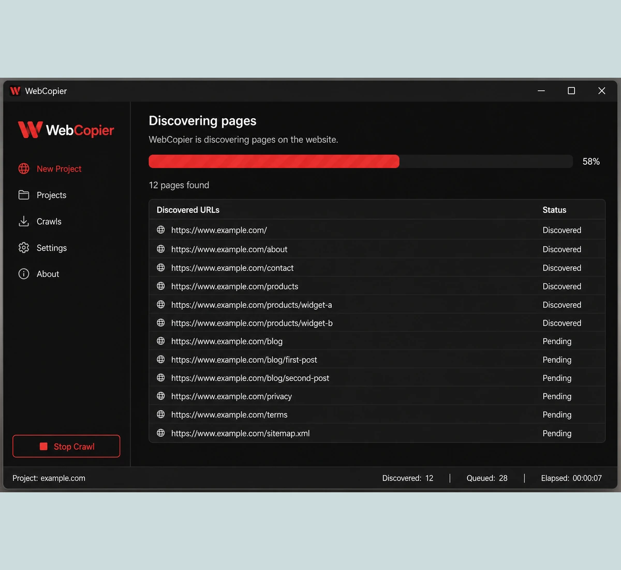Click the Pending status of the /privacy row
621x570 pixels.
557,396
